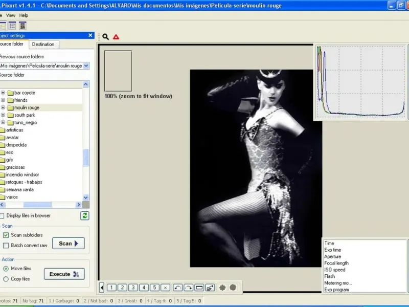Click the magnifying glass zoom icon

[105, 37]
